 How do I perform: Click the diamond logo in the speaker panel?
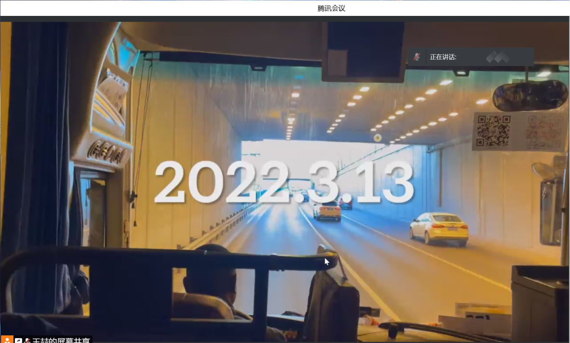click(x=498, y=57)
